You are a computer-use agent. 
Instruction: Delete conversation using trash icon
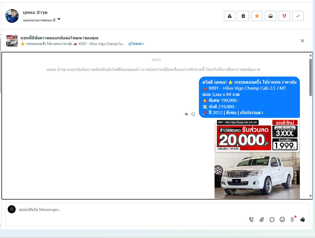243,16
